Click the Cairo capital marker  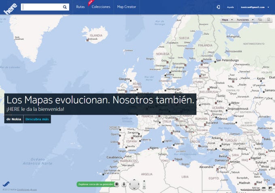click(x=218, y=170)
